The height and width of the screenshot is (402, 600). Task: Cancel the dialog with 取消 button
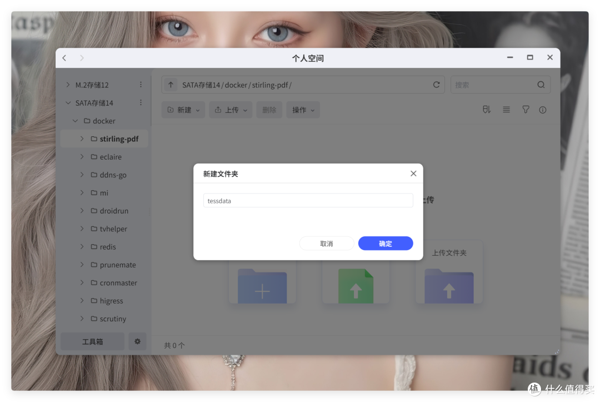click(x=327, y=244)
